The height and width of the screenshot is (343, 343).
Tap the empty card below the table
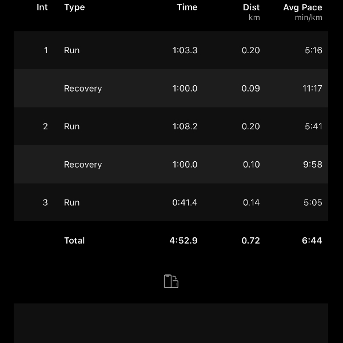coord(171,323)
